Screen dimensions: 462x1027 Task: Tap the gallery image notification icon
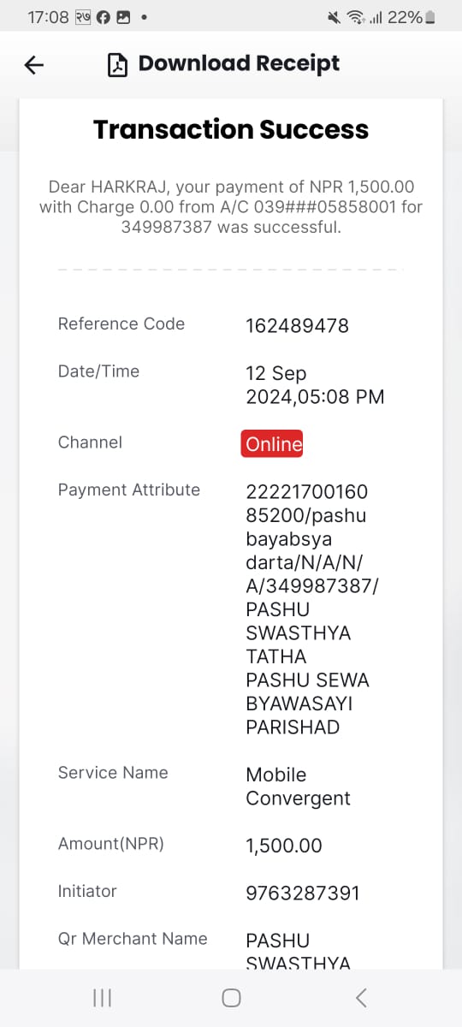[123, 17]
